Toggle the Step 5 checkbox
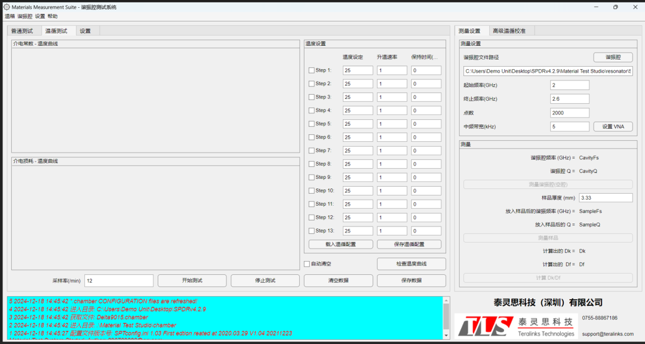Viewport: 645px width, 344px height. 311,123
